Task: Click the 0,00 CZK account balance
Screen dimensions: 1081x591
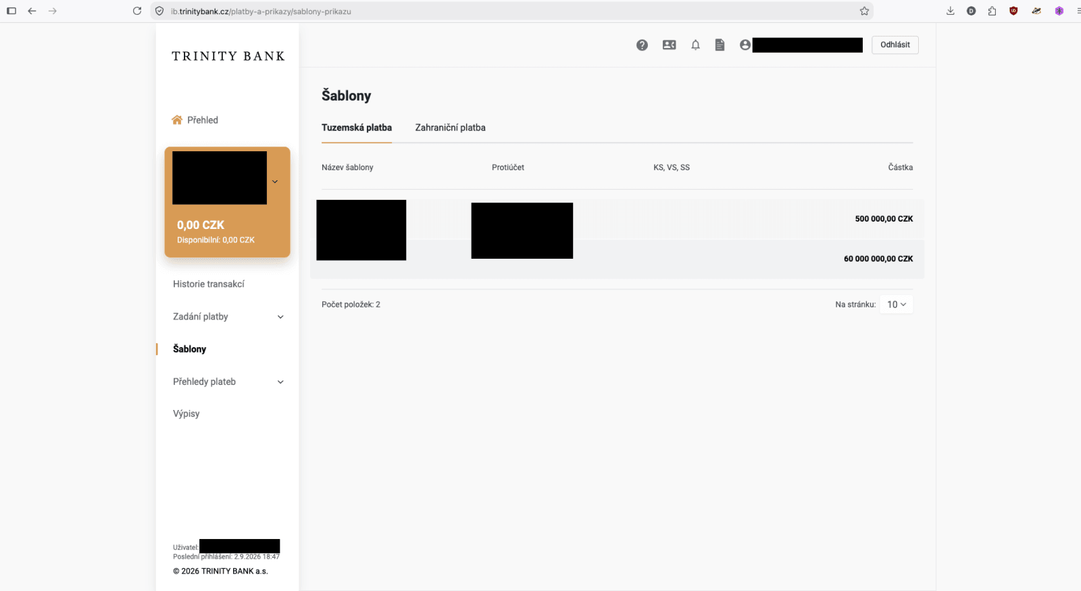Action: 201,225
